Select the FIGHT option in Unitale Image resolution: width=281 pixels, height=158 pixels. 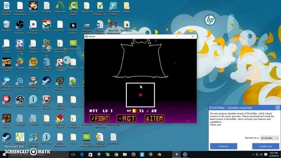(x=100, y=118)
